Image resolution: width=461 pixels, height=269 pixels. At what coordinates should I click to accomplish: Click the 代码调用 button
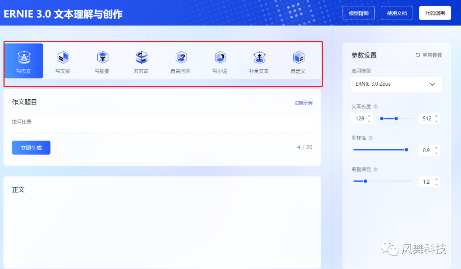[435, 13]
